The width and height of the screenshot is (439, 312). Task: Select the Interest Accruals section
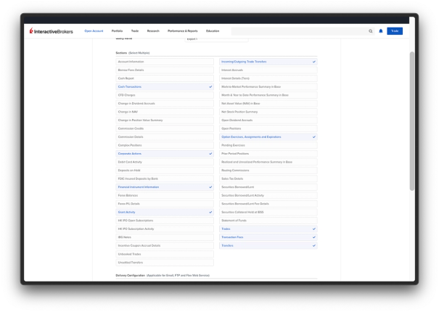pos(268,70)
